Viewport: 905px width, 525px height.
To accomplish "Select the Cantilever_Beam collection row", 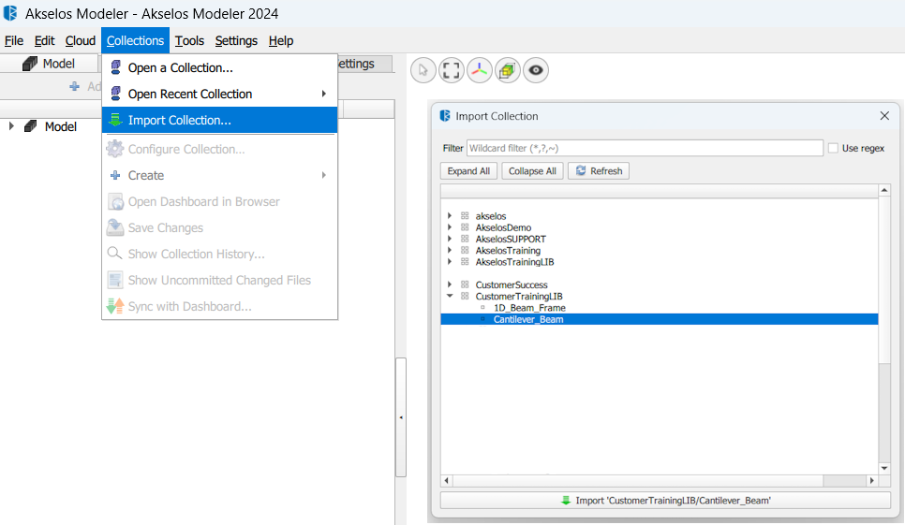I will coord(660,319).
